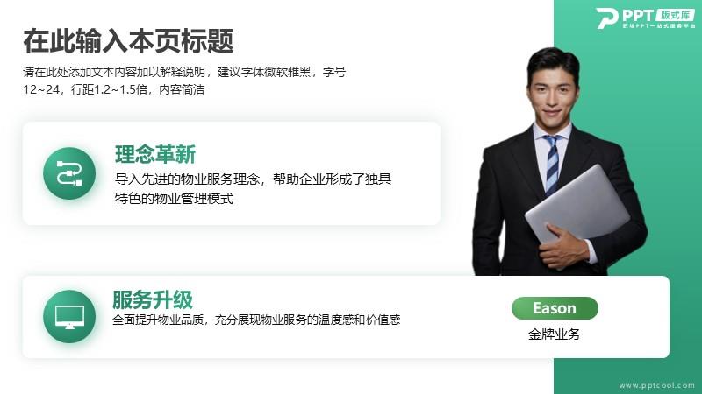Screen dimensions: 702x394
Task: Click the PPT 版式库 logo icon
Action: 646,18
